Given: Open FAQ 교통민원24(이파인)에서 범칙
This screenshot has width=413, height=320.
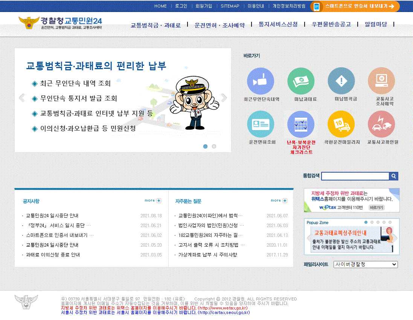Looking at the screenshot, I should [x=210, y=216].
